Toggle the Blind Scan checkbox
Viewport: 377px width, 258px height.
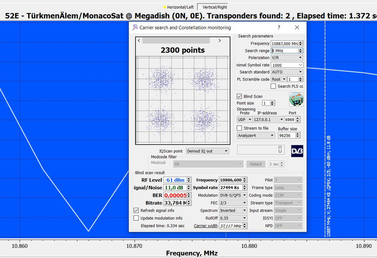pos(239,96)
